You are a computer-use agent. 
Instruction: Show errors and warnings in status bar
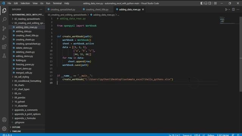click(7, 135)
